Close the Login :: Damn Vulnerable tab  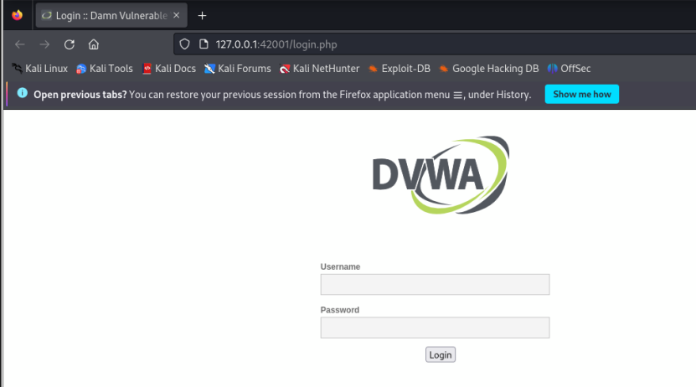click(x=176, y=15)
